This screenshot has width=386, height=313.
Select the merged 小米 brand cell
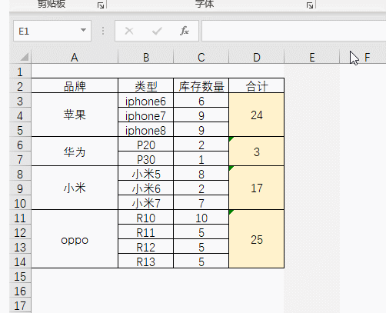[x=75, y=188]
